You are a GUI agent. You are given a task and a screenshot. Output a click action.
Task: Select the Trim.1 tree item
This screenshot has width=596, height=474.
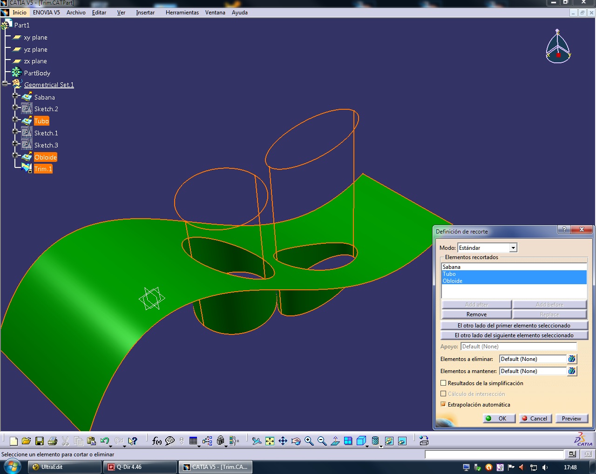click(x=43, y=169)
